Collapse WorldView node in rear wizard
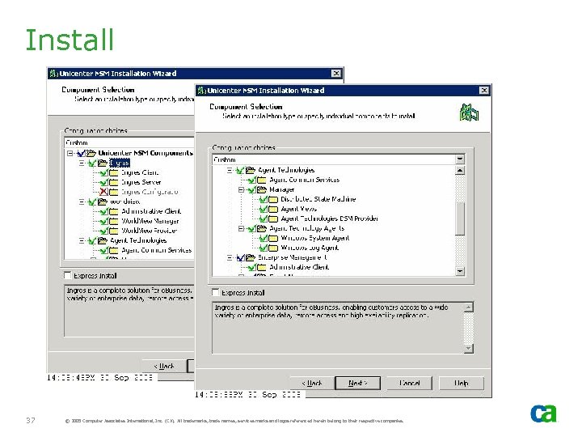Image resolution: width=582 pixels, height=437 pixels. (82, 202)
